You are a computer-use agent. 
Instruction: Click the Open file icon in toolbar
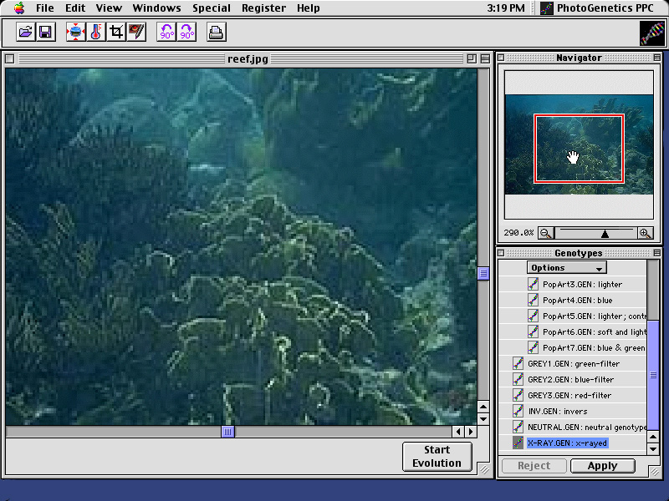click(x=26, y=33)
